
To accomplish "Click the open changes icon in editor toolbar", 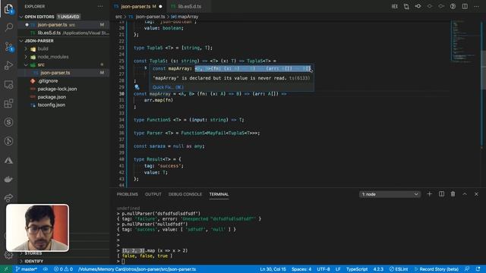I will [406, 6].
